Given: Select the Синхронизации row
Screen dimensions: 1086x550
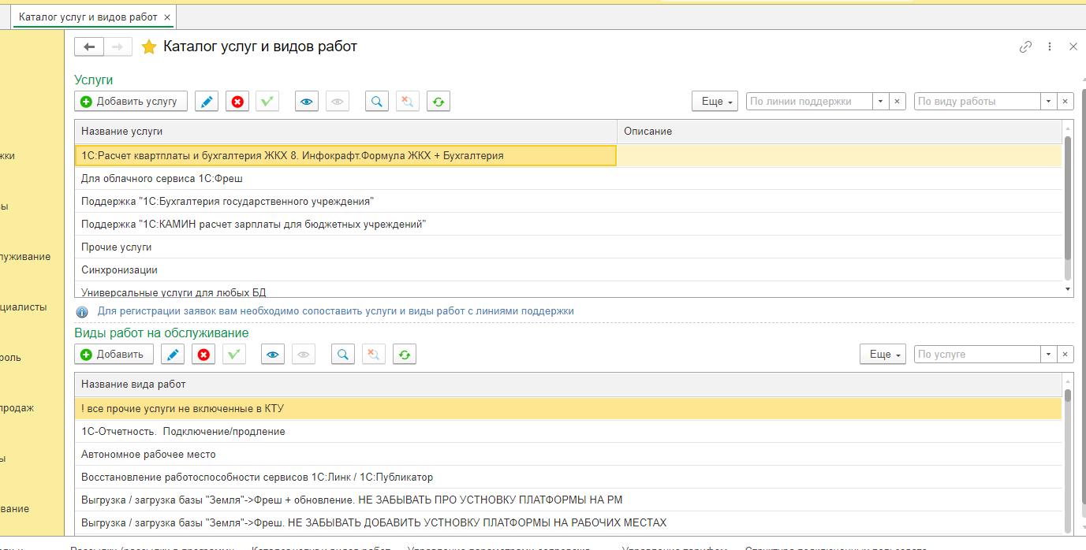Looking at the screenshot, I should click(x=569, y=270).
